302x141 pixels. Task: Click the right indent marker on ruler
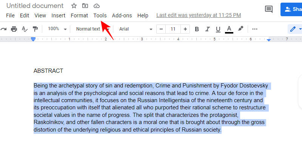click(x=269, y=40)
